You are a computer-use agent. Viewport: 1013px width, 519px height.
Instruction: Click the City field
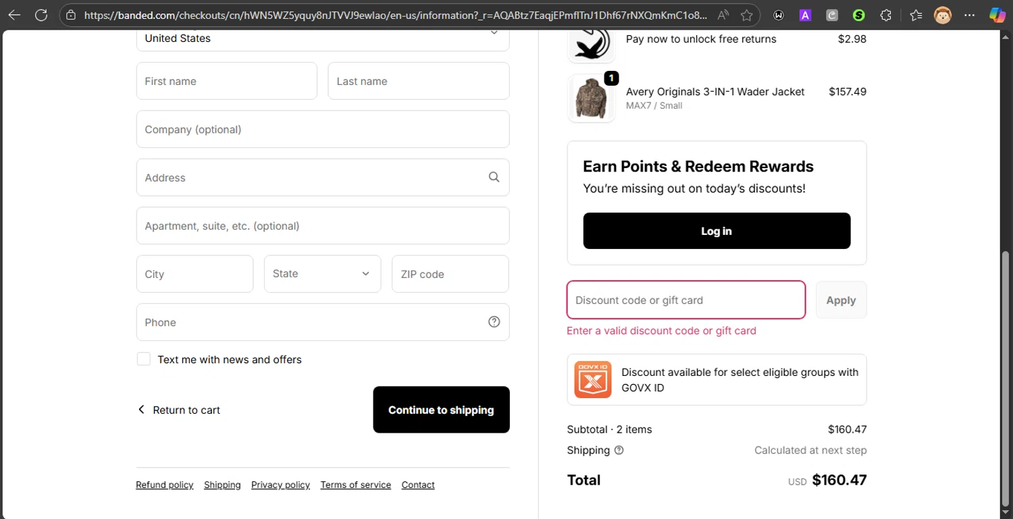194,274
